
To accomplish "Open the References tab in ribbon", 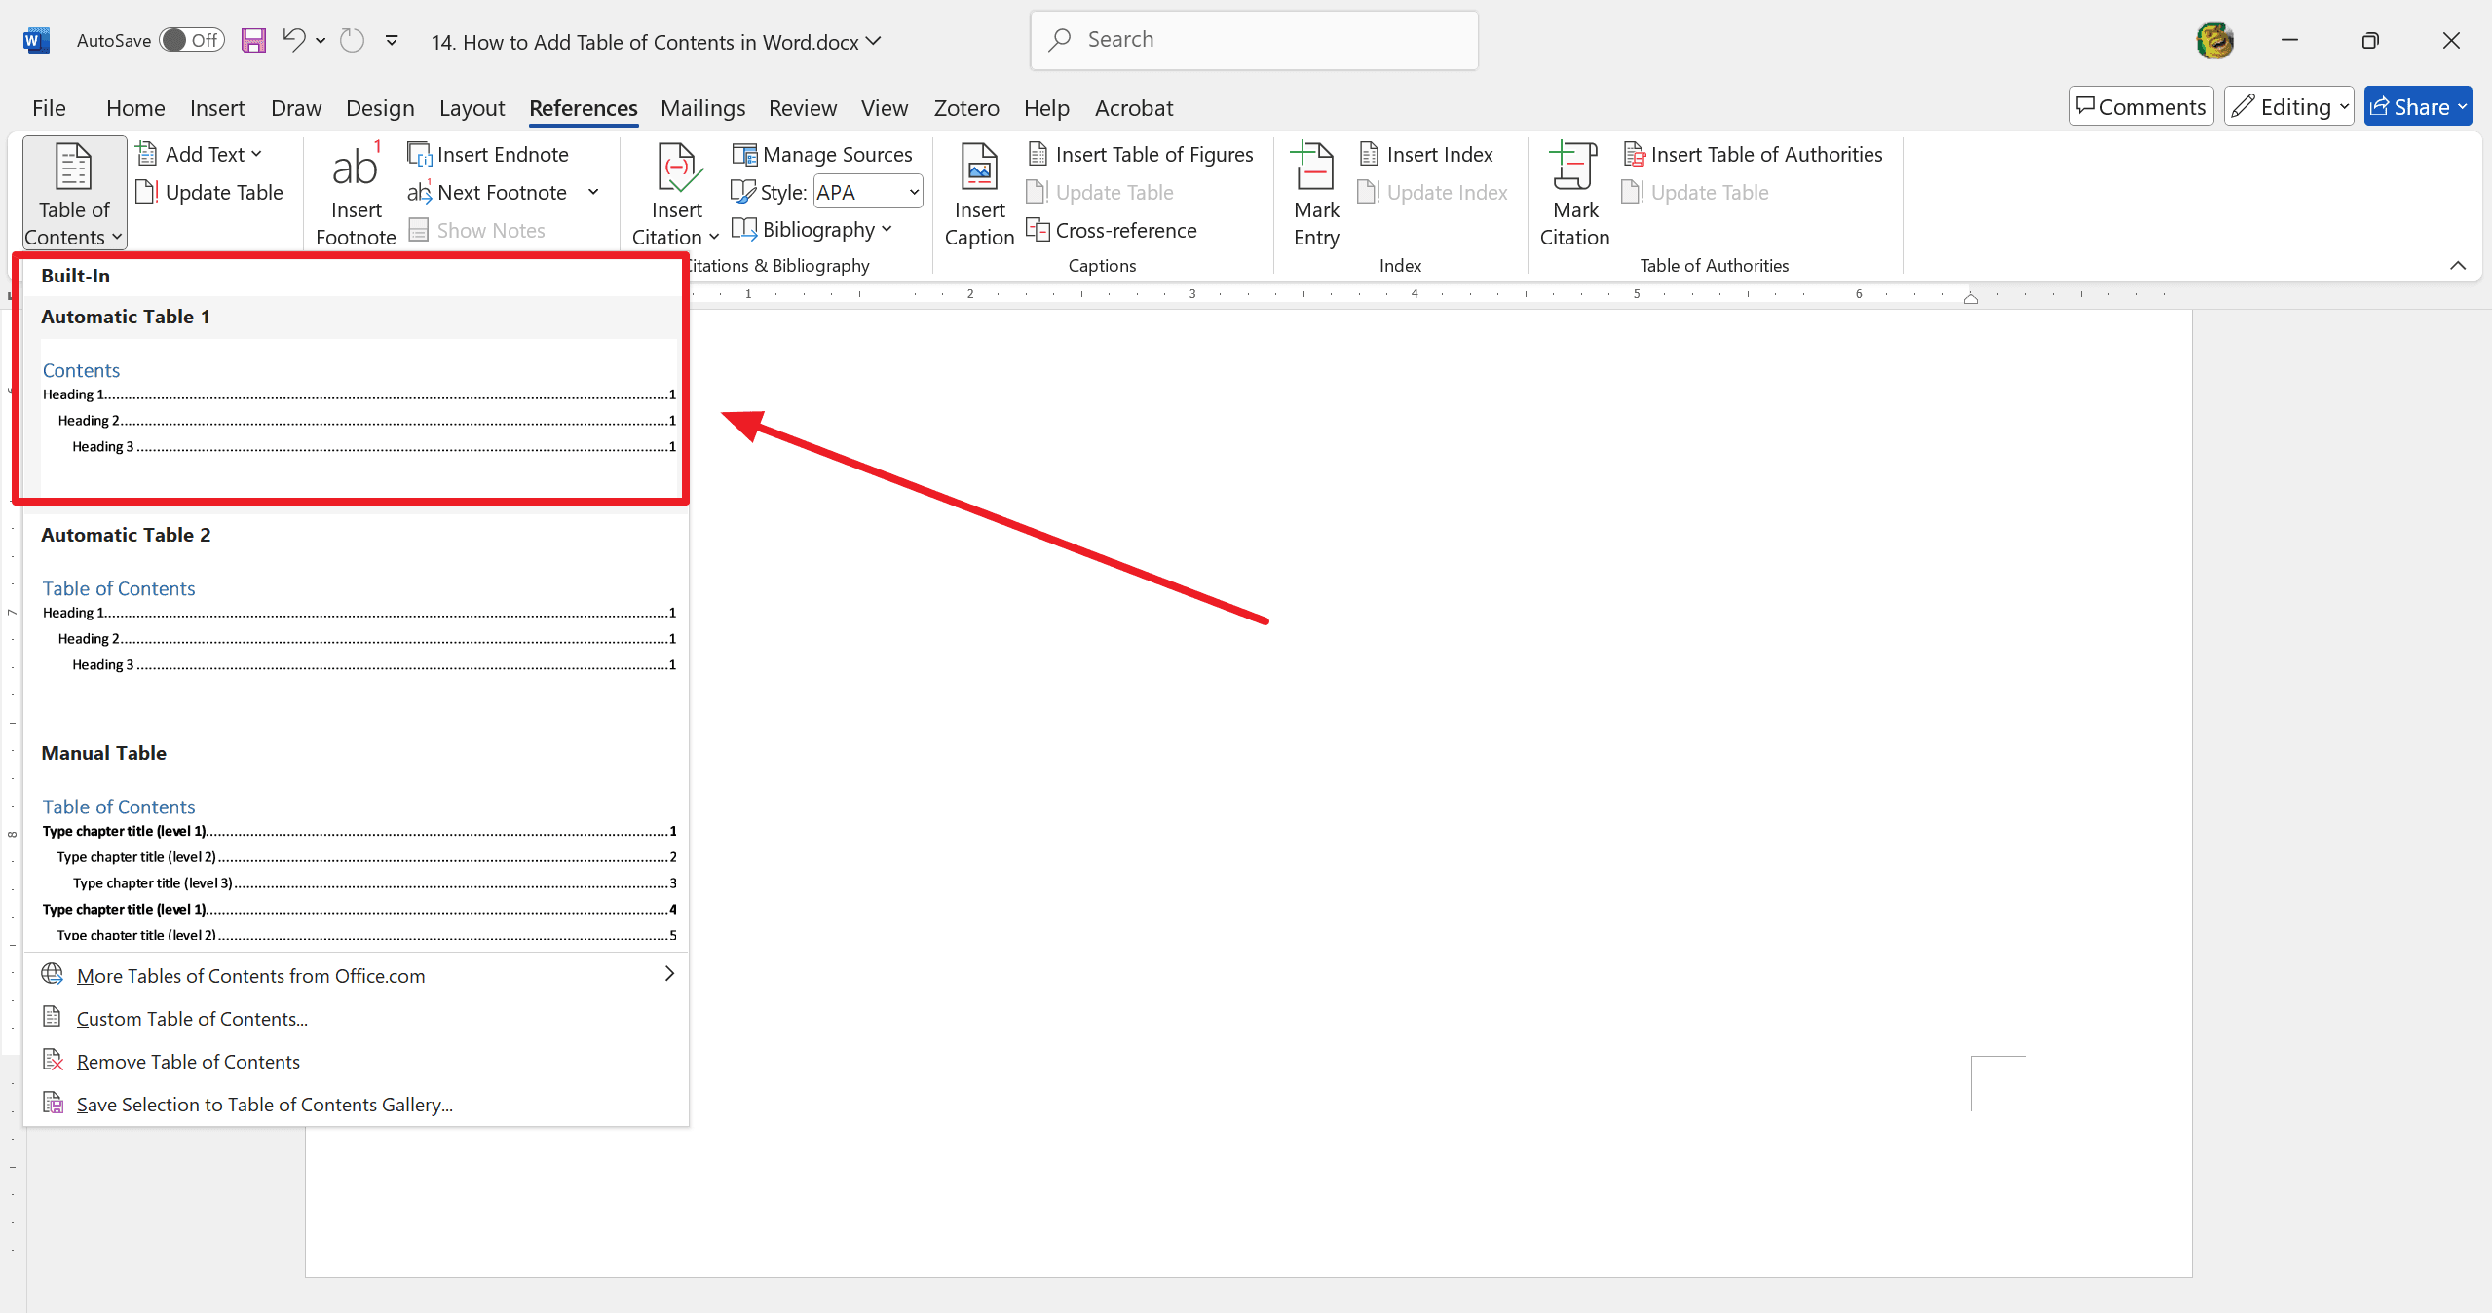I will [584, 107].
